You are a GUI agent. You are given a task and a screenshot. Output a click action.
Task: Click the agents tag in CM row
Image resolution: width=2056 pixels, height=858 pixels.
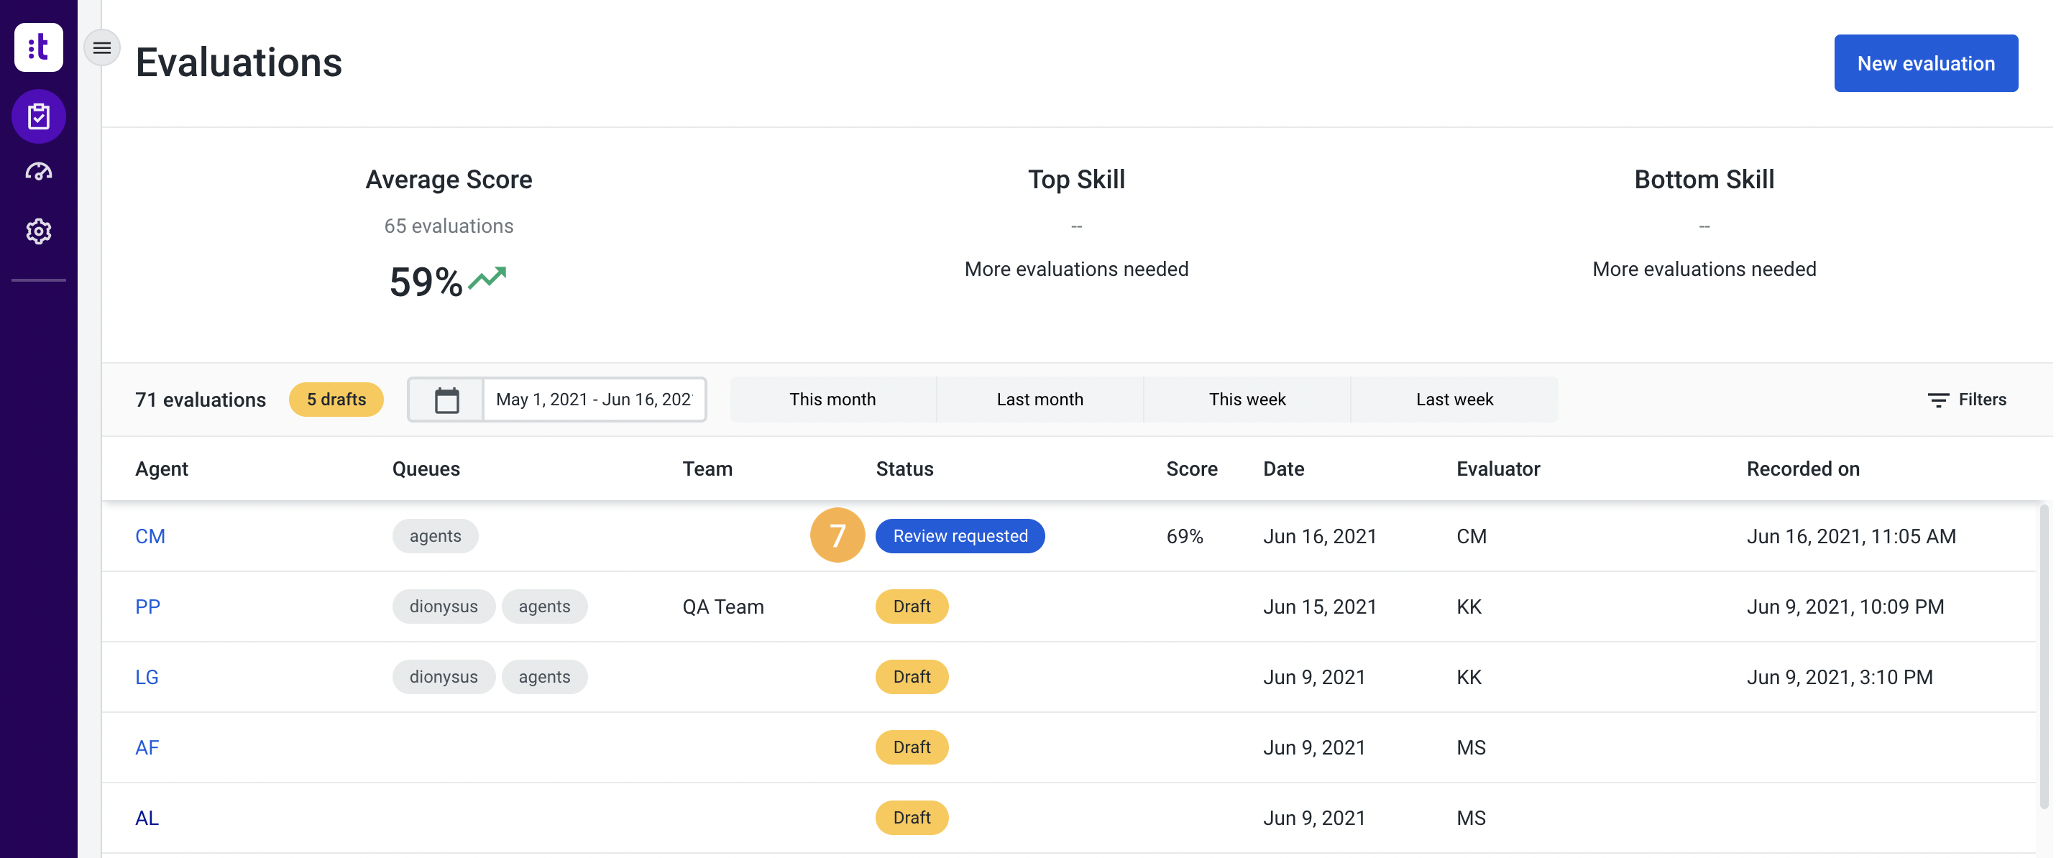click(435, 536)
